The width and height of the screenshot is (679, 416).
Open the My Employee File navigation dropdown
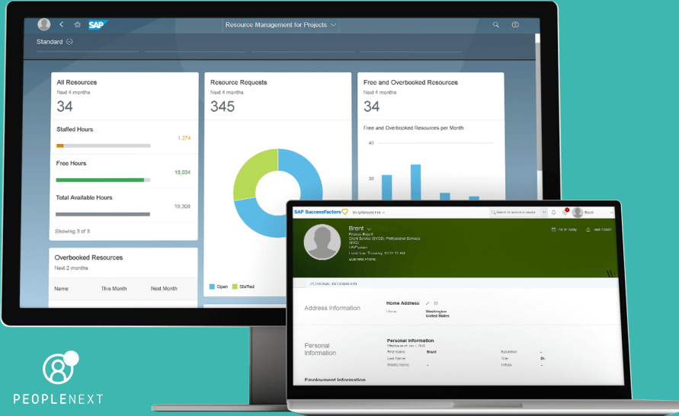(x=369, y=213)
